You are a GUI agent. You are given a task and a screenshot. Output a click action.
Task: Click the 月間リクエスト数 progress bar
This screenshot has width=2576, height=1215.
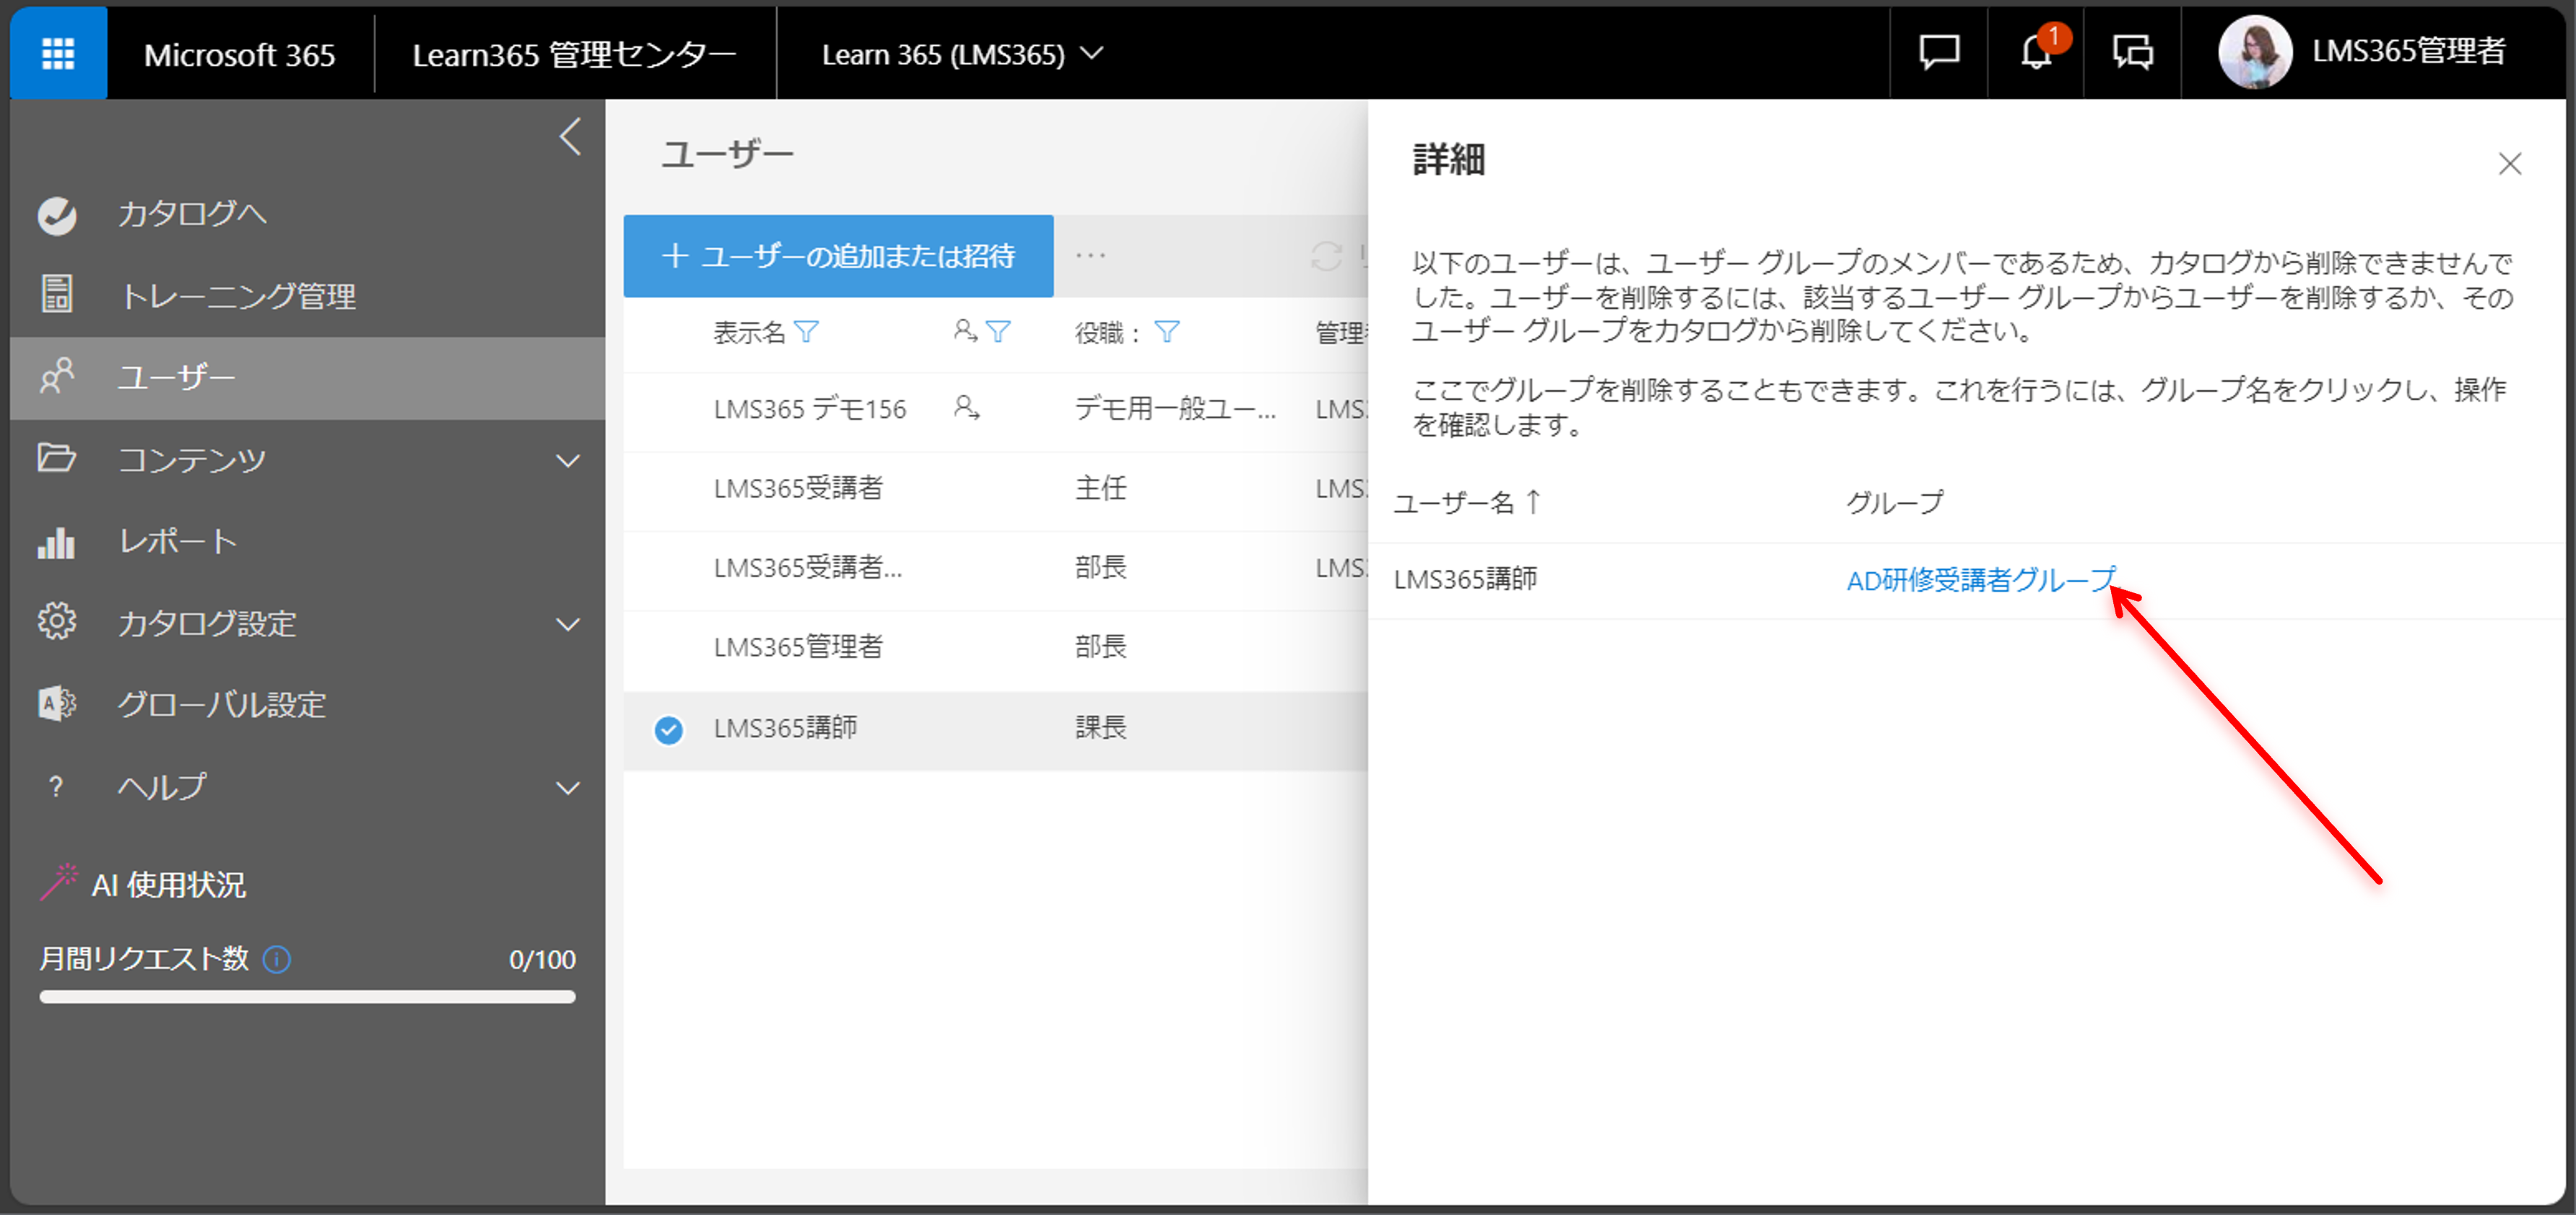pyautogui.click(x=307, y=996)
